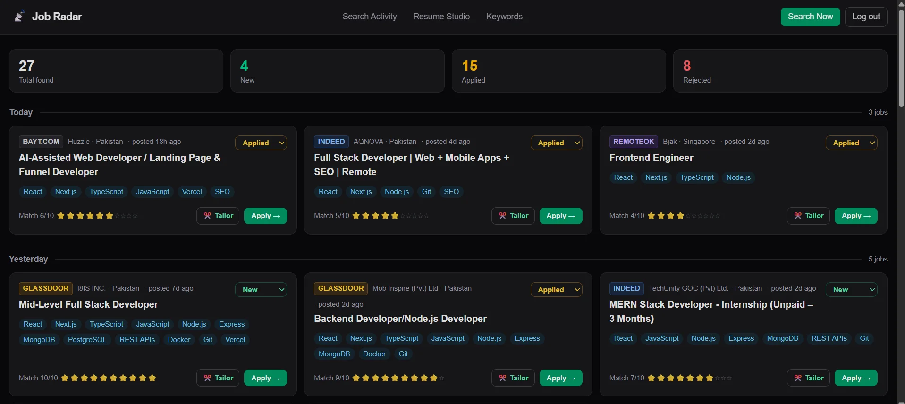The image size is (905, 404).
Task: Change status of Mid-Level Full Stack Developer job
Action: (x=261, y=290)
